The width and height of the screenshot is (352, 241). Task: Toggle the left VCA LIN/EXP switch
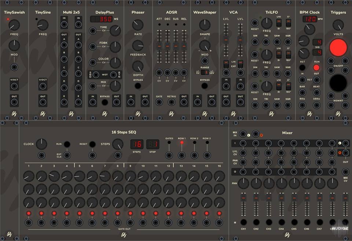226,63
